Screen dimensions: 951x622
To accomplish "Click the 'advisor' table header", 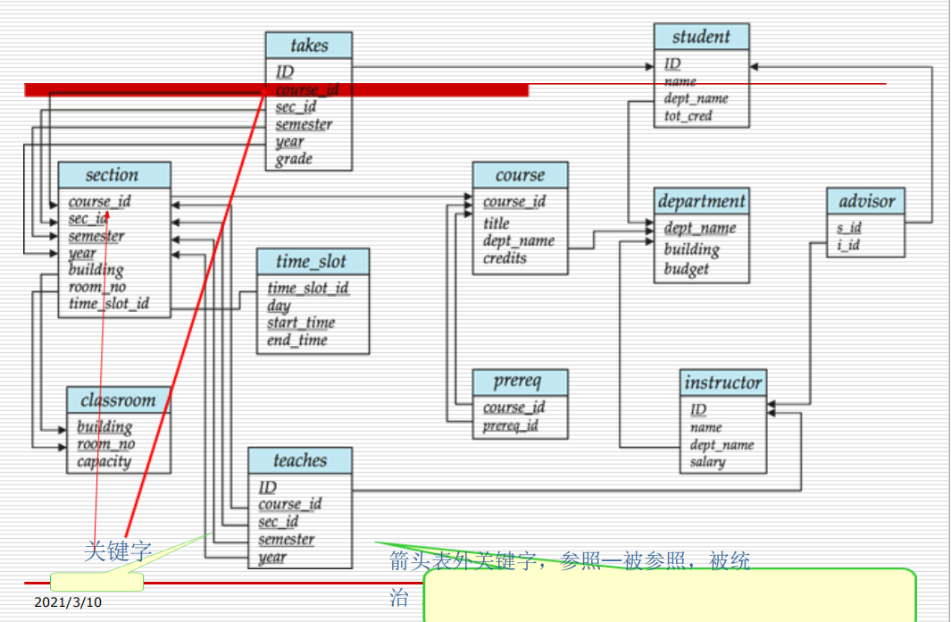I will tap(865, 201).
